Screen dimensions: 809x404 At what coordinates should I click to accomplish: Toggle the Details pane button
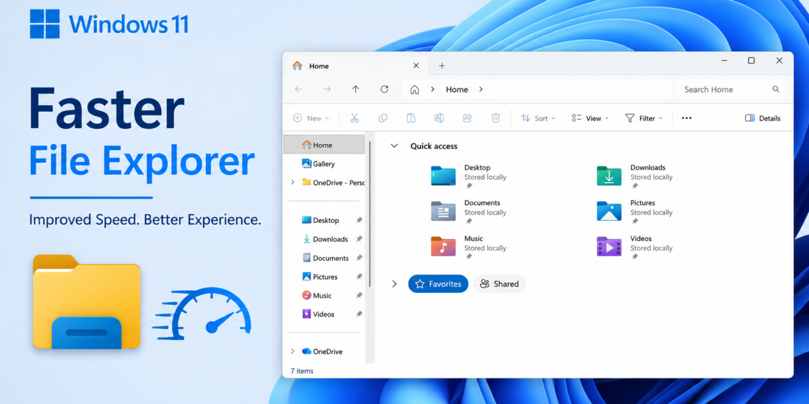(763, 118)
